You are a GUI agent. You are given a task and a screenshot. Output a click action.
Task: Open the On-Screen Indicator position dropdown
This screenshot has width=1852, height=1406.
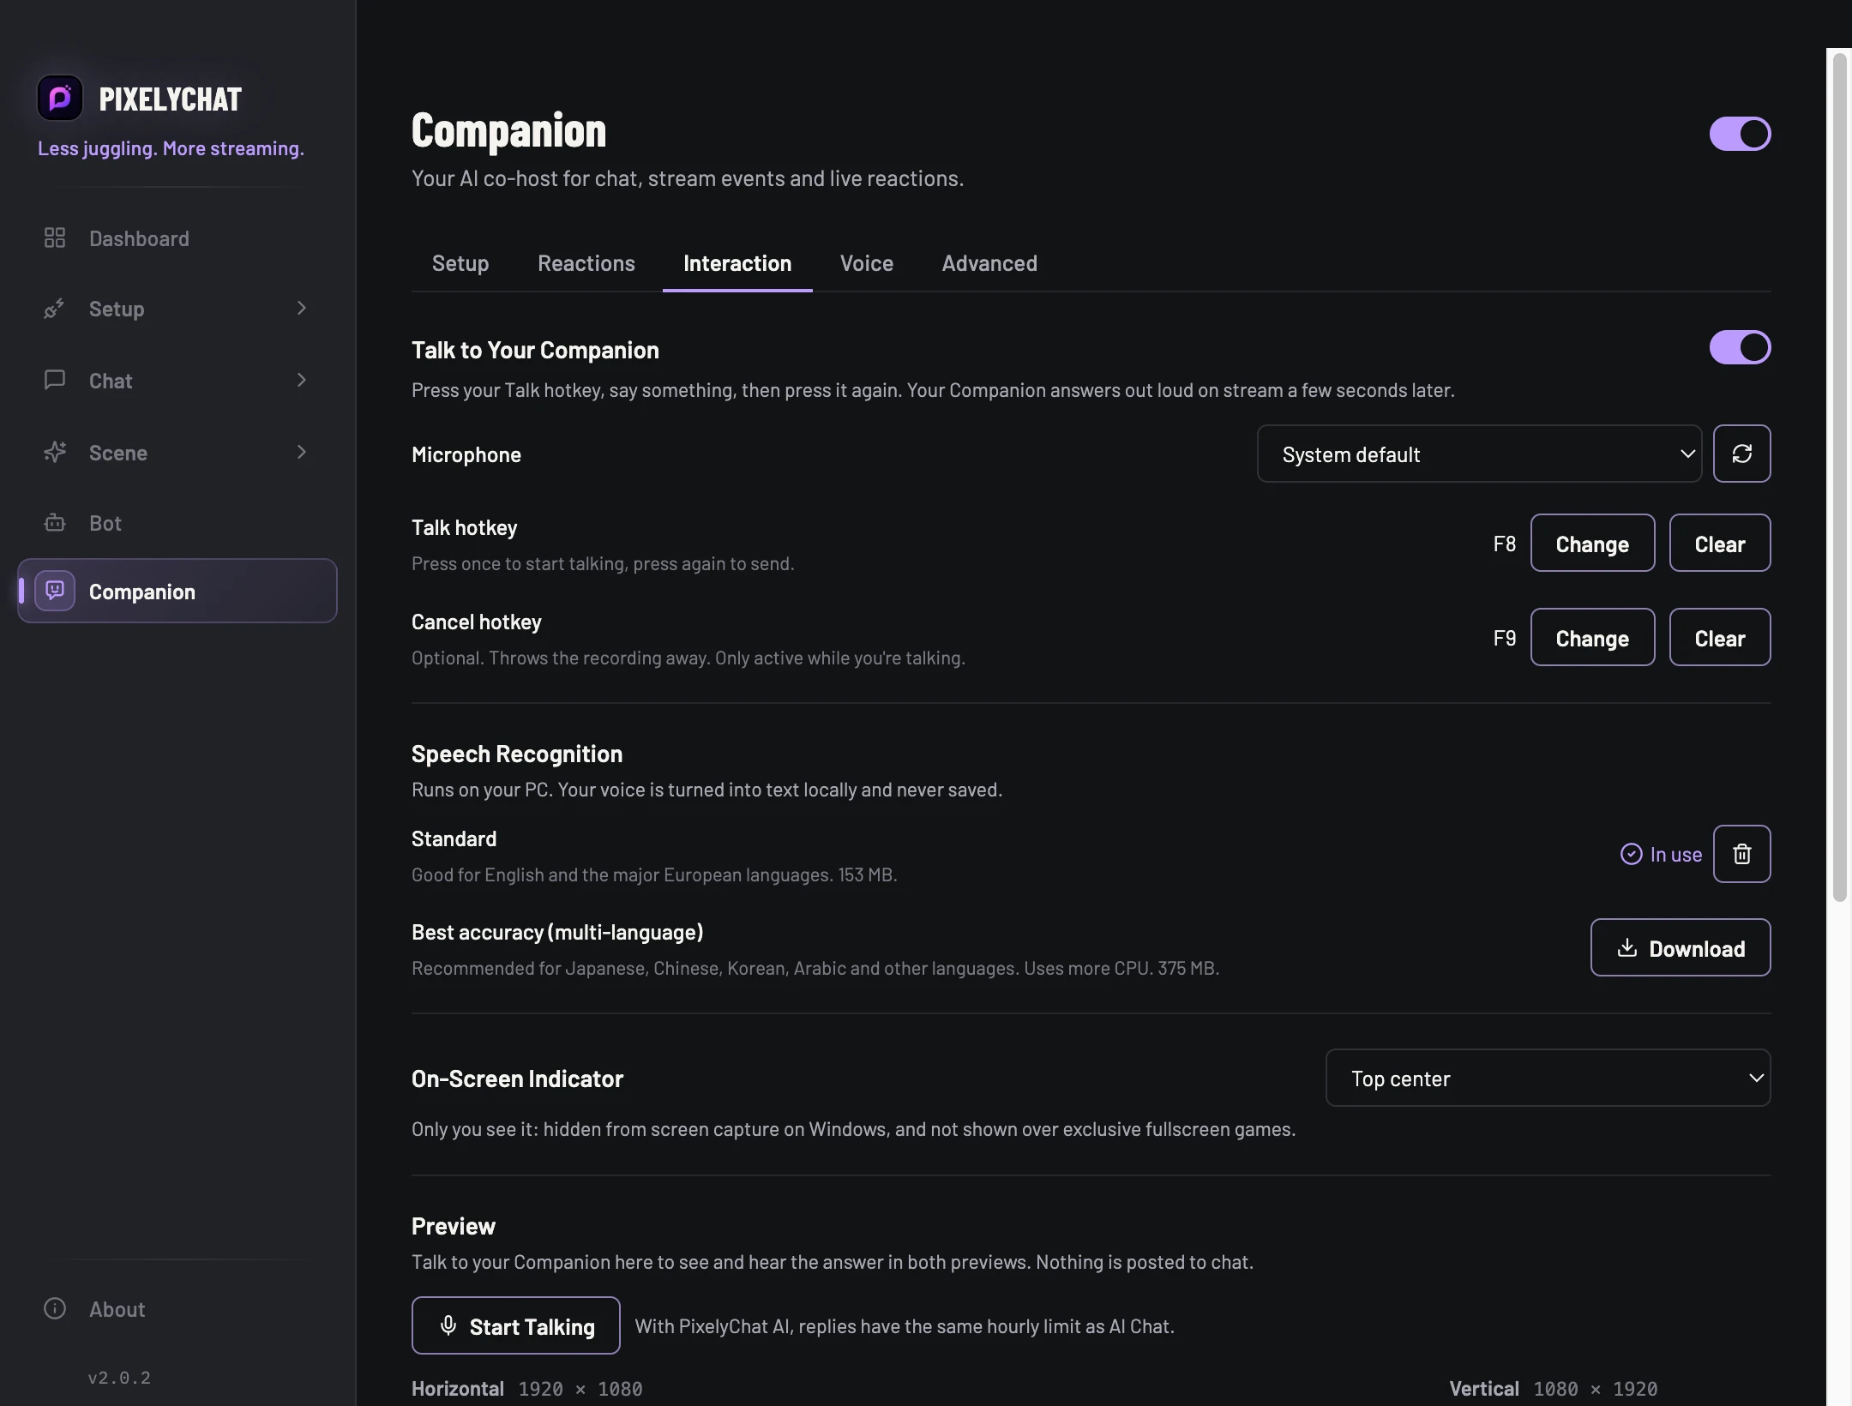tap(1548, 1078)
